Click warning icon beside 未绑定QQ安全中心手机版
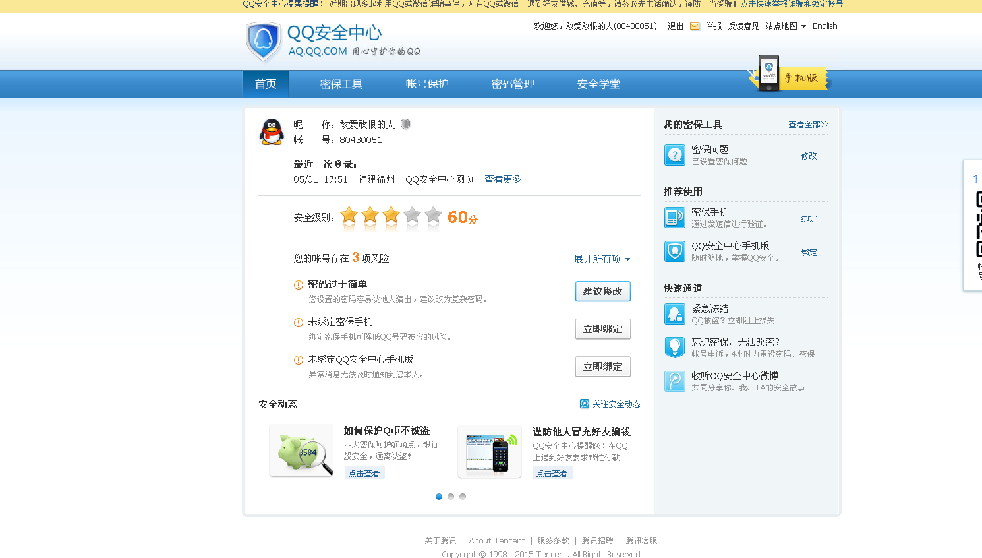Viewport: 982px width, 558px height. [299, 360]
